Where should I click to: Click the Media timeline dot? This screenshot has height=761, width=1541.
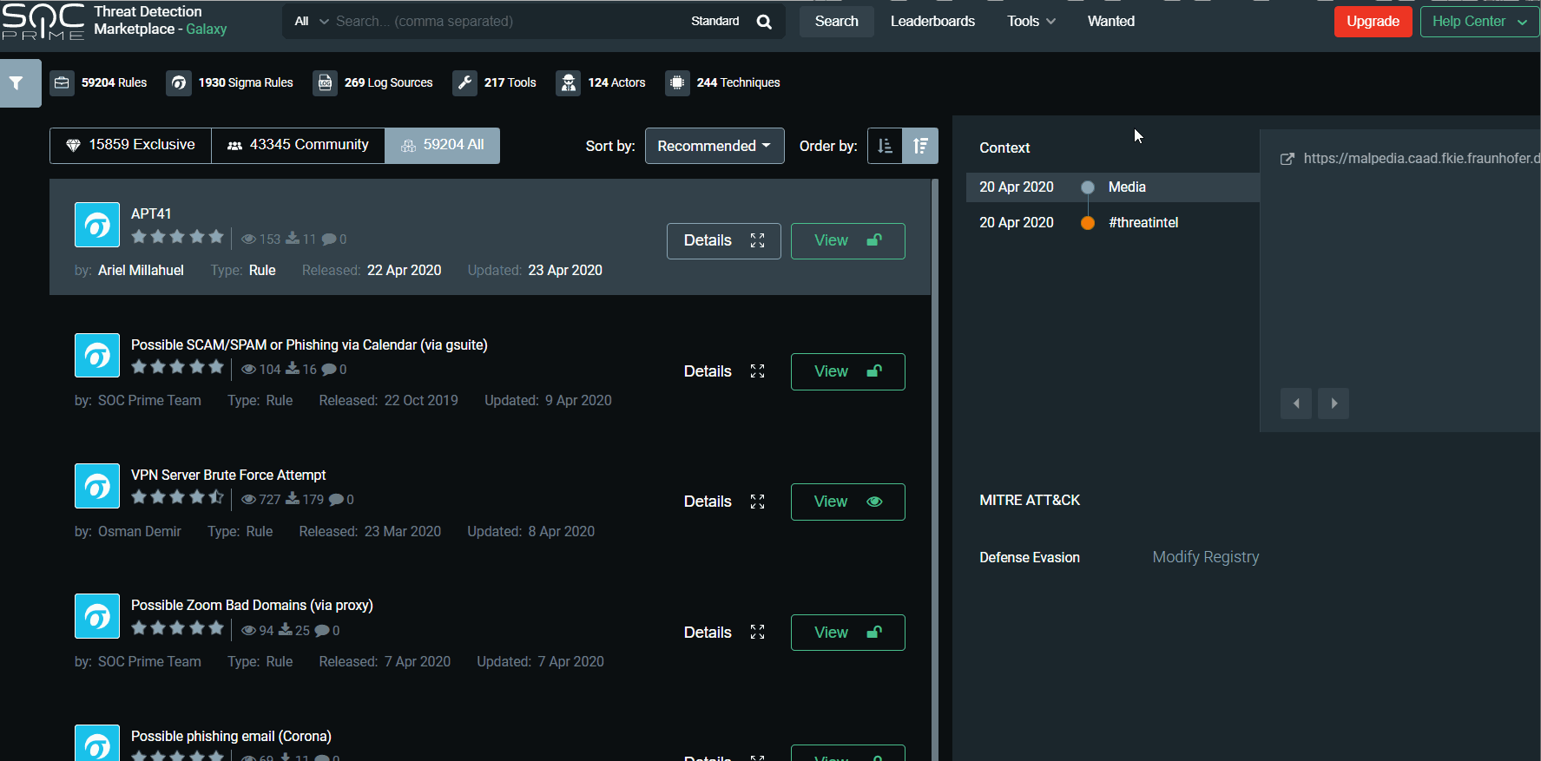(x=1087, y=187)
